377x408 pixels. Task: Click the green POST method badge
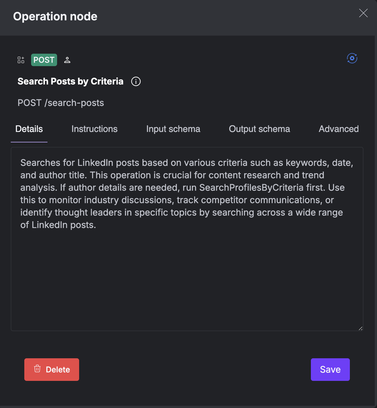tap(44, 60)
